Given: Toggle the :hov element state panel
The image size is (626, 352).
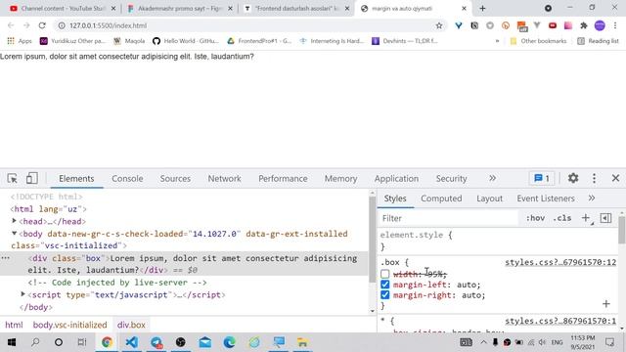Looking at the screenshot, I should coord(535,218).
